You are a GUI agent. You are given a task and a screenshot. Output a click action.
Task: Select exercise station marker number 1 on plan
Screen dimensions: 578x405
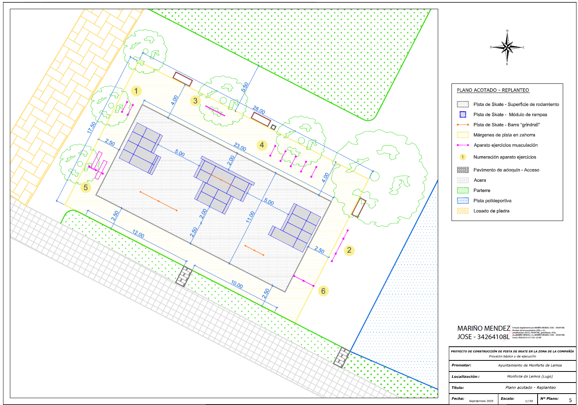pyautogui.click(x=136, y=91)
